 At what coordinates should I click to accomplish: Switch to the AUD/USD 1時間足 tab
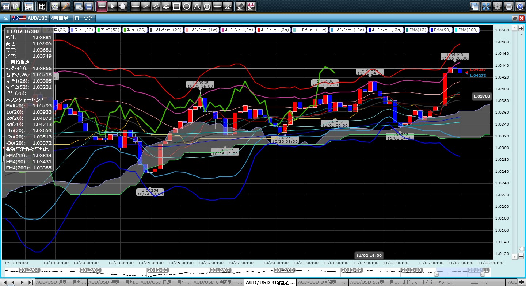coord(322,282)
